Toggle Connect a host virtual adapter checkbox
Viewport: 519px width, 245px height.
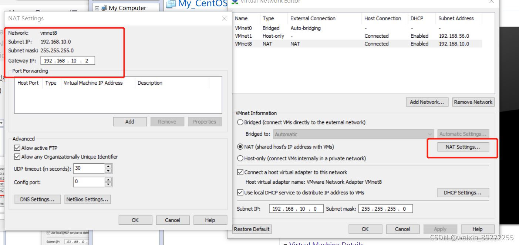pos(240,172)
